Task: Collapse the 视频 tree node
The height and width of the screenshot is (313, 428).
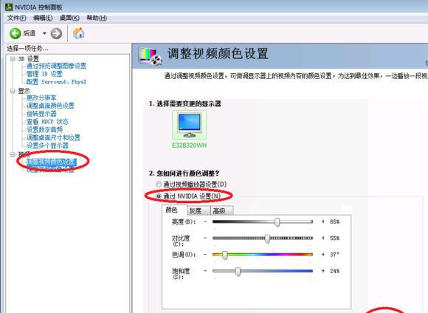Action: click(x=13, y=154)
